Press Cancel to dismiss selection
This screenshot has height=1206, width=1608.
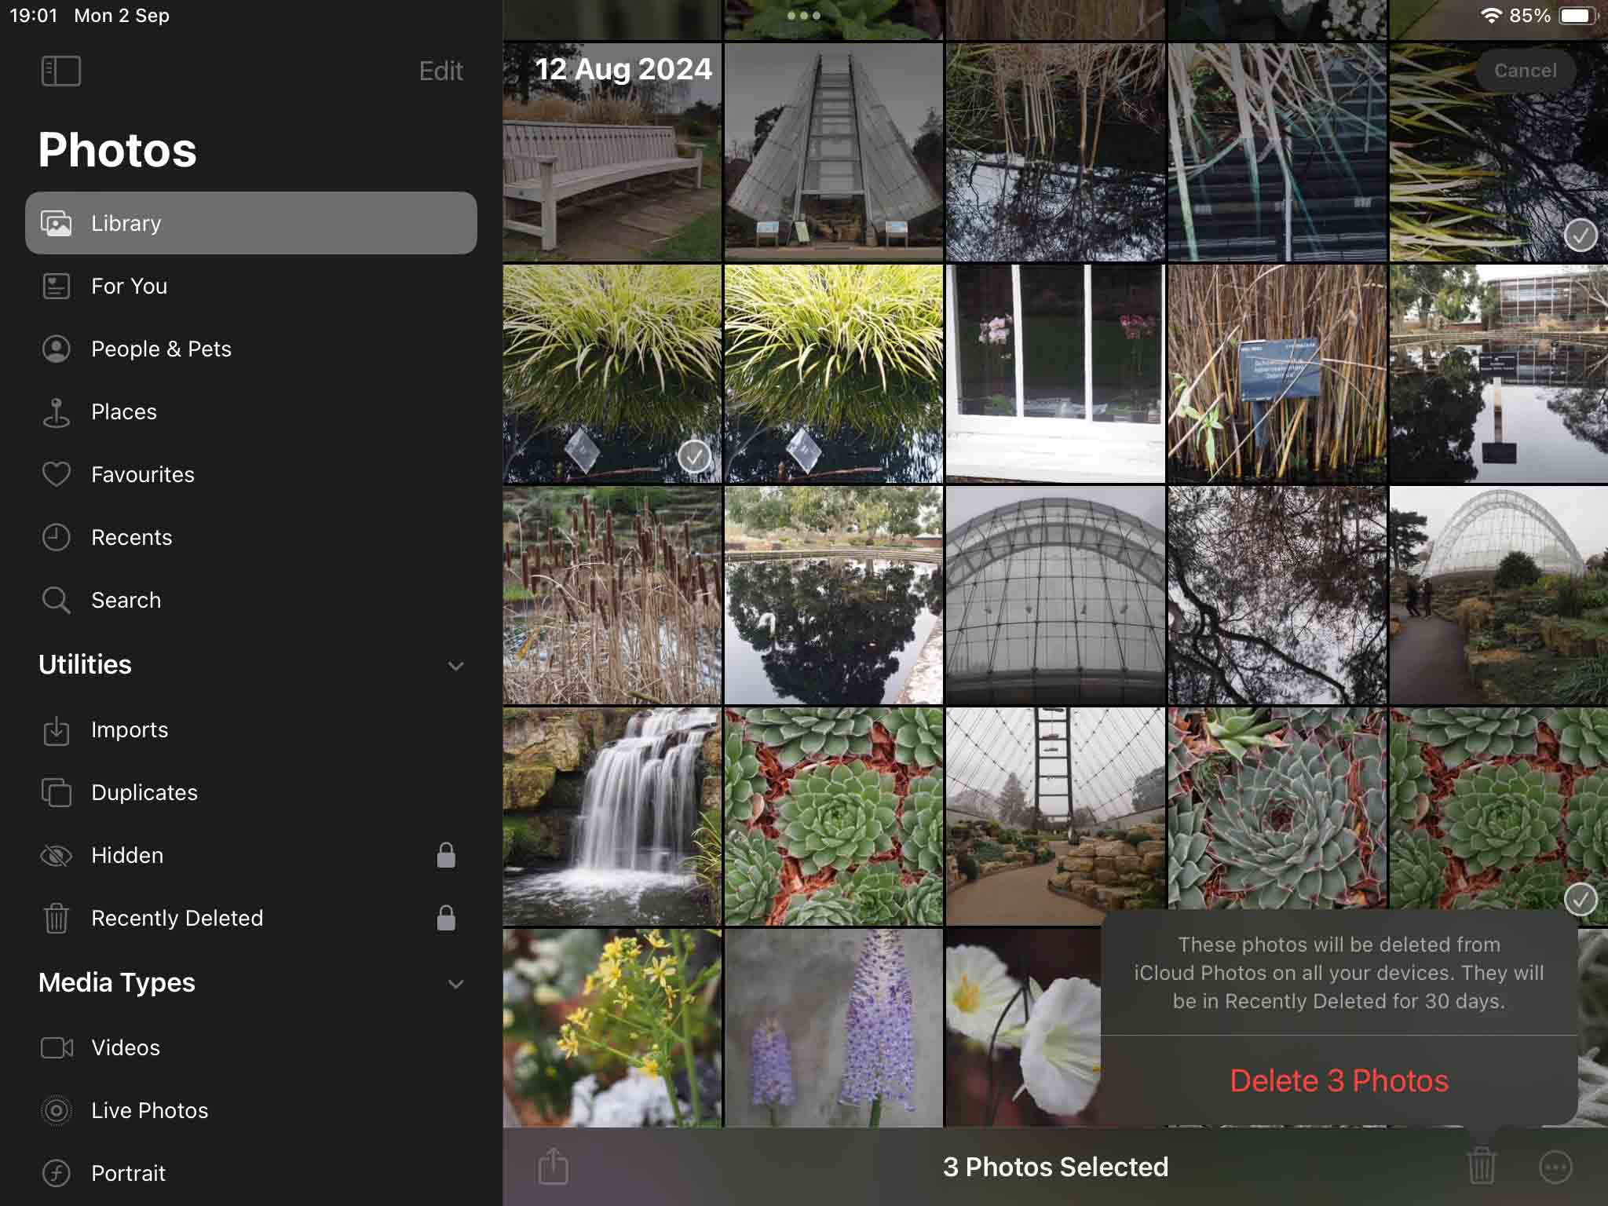click(1526, 70)
